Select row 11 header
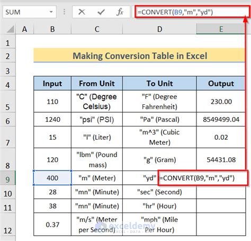Viewport: 251px width, 241px height. pyautogui.click(x=7, y=206)
